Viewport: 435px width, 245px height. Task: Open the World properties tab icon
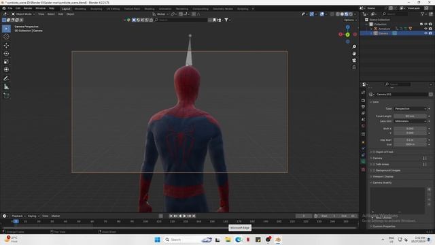[x=363, y=126]
